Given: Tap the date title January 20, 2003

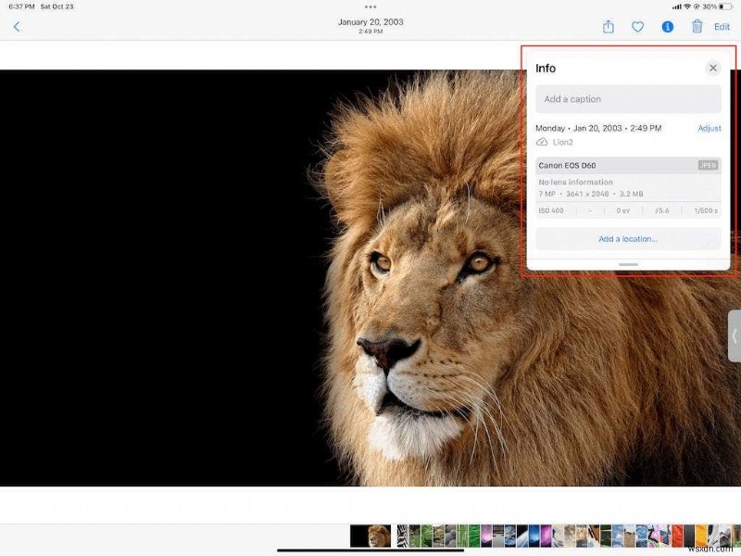Looking at the screenshot, I should (x=372, y=20).
